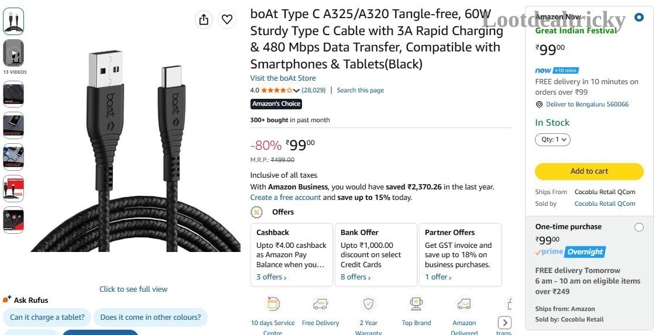Open the Qty: 1 dropdown
This screenshot has width=659, height=335.
coord(552,139)
